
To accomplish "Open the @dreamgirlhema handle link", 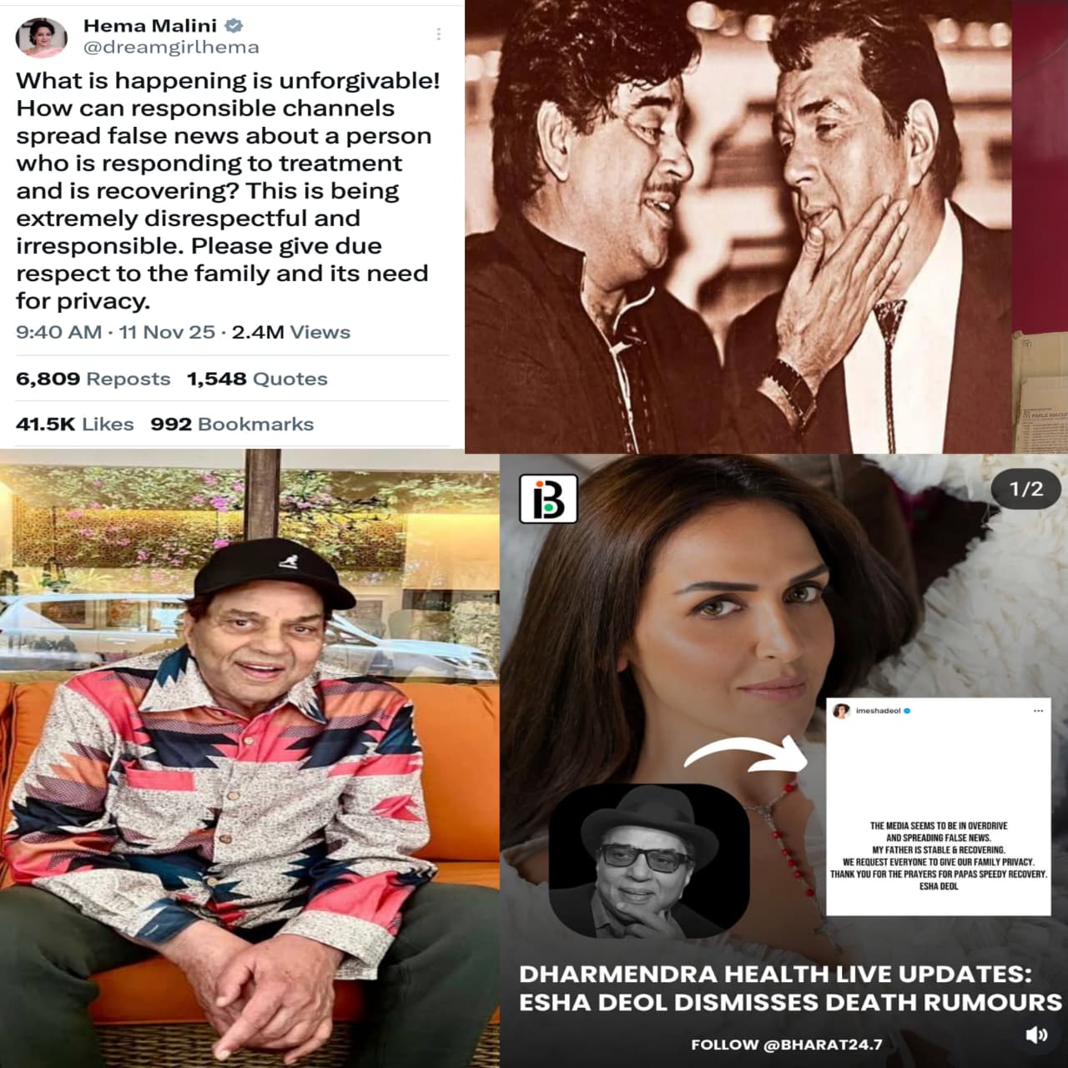I will pos(171,48).
